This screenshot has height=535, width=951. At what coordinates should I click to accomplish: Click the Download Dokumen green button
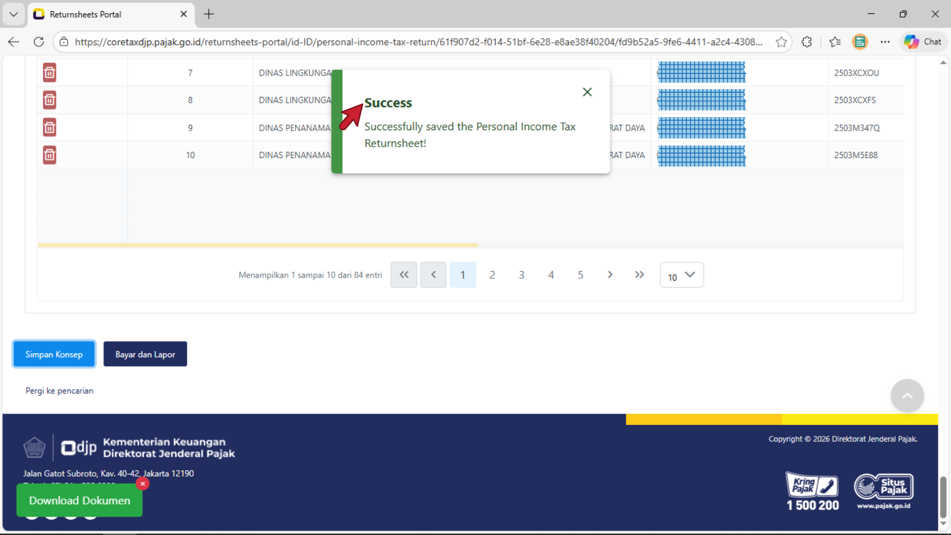click(x=80, y=501)
